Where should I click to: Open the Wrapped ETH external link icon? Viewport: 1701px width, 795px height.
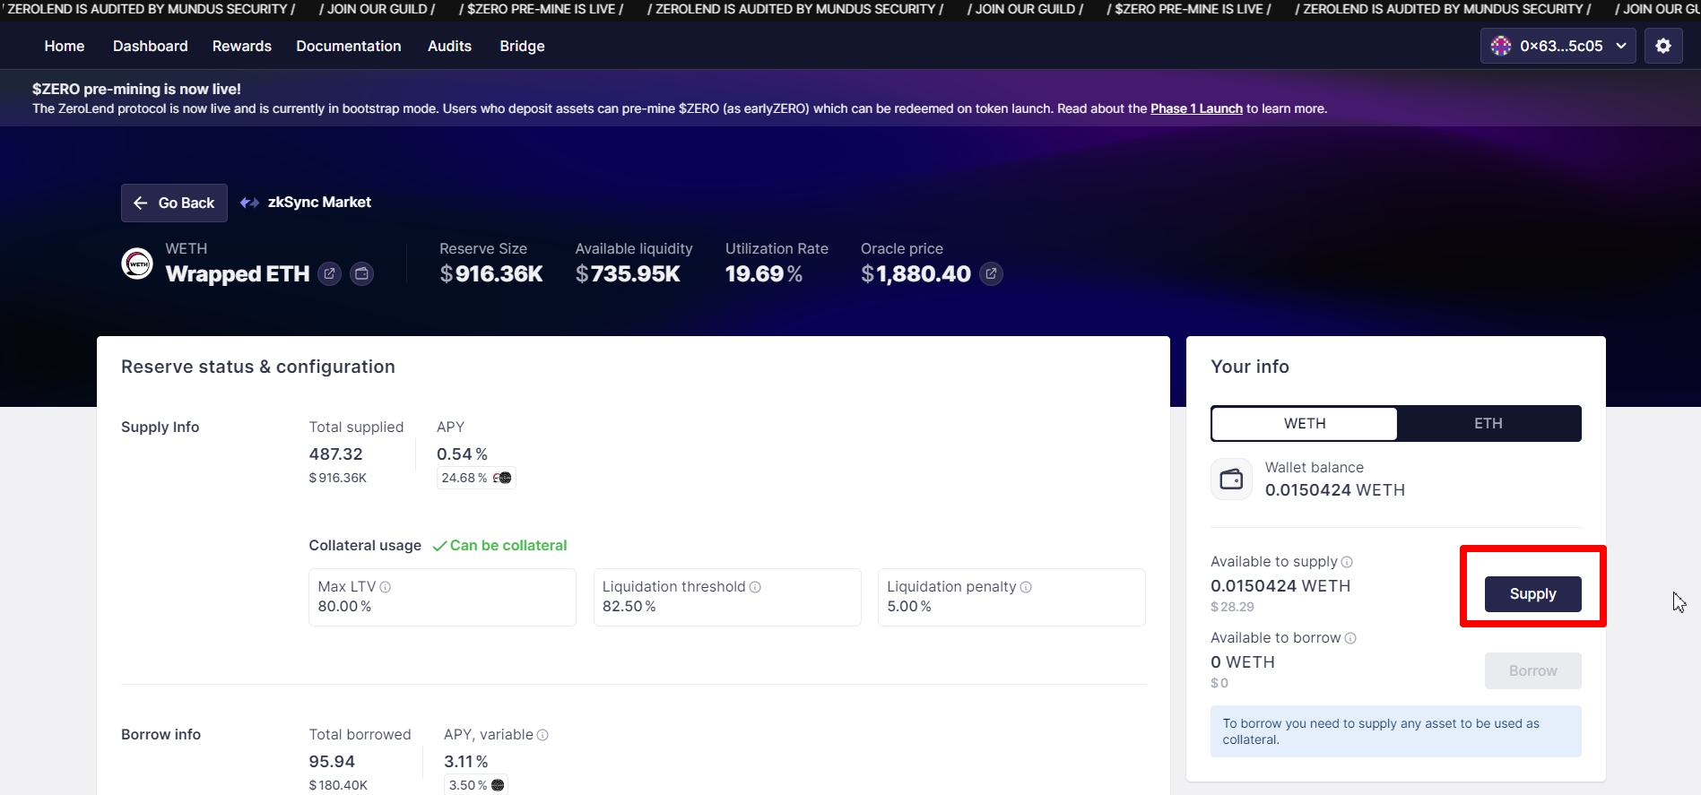point(330,274)
